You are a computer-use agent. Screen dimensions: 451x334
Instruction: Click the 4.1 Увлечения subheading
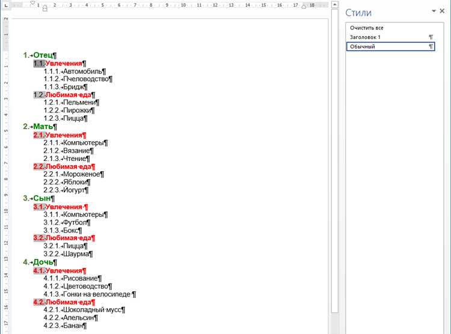(x=60, y=271)
